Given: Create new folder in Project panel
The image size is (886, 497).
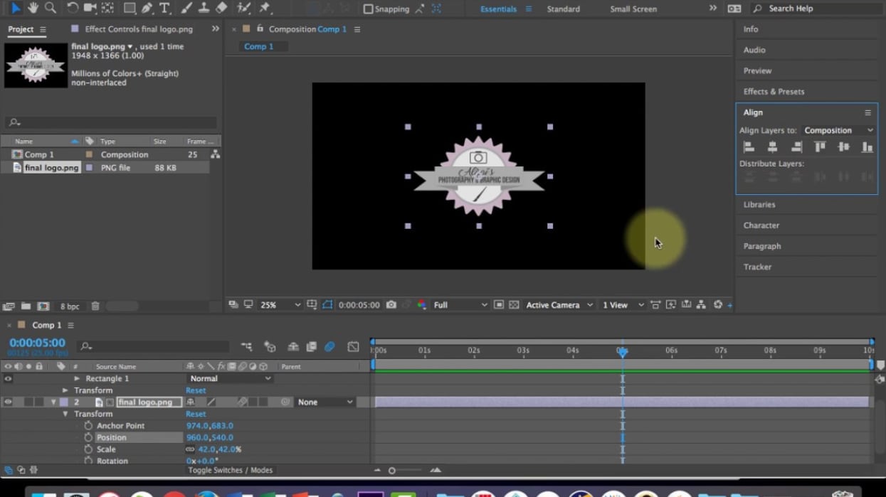Looking at the screenshot, I should tap(26, 306).
